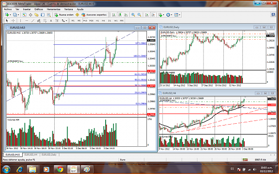
Task: Switch to H4 timeframe
Action: [103, 21]
